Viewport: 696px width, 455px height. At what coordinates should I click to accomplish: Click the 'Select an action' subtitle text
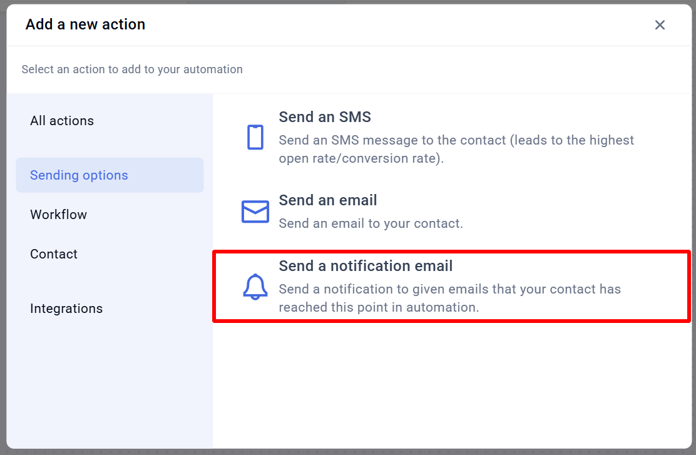pos(132,69)
